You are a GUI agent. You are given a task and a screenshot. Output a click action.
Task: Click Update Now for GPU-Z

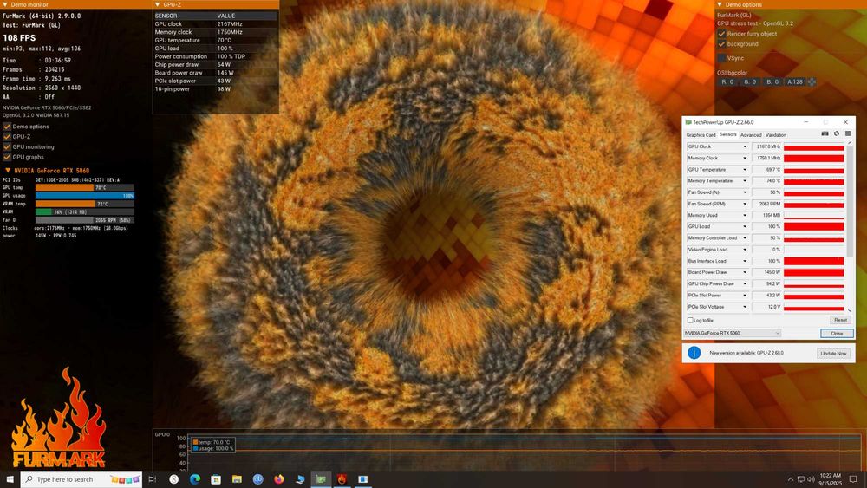(x=833, y=353)
